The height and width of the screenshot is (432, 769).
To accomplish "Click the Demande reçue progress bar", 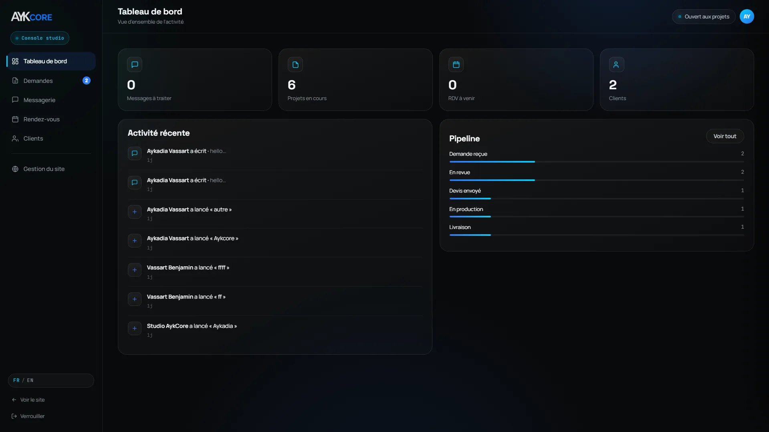I will (x=597, y=162).
